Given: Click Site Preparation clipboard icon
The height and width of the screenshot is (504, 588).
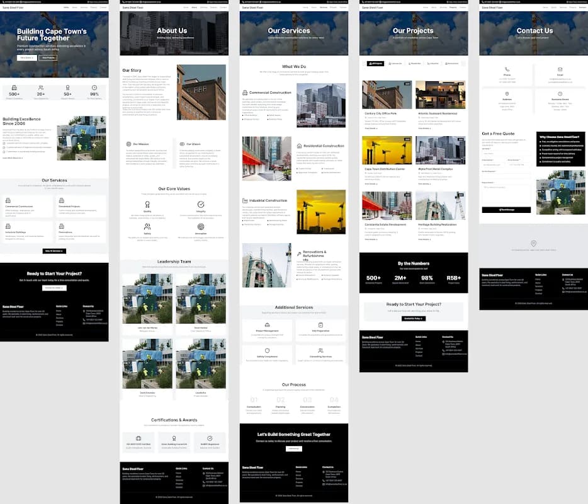Looking at the screenshot, I should [320, 325].
